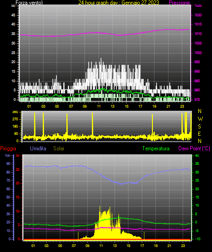Click hour 07 under the temperature chart
The image size is (212, 252).
tap(74, 246)
